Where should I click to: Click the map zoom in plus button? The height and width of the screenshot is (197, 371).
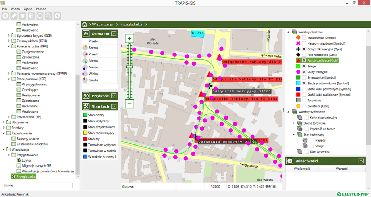[x=130, y=38]
